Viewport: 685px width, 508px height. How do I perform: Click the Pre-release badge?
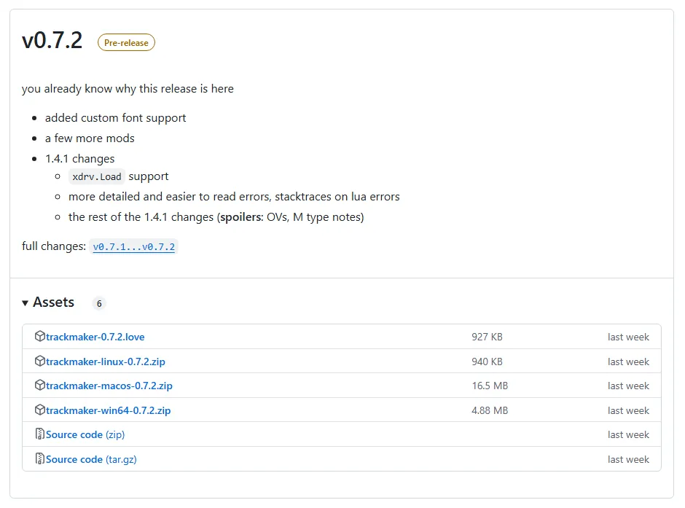[x=125, y=42]
